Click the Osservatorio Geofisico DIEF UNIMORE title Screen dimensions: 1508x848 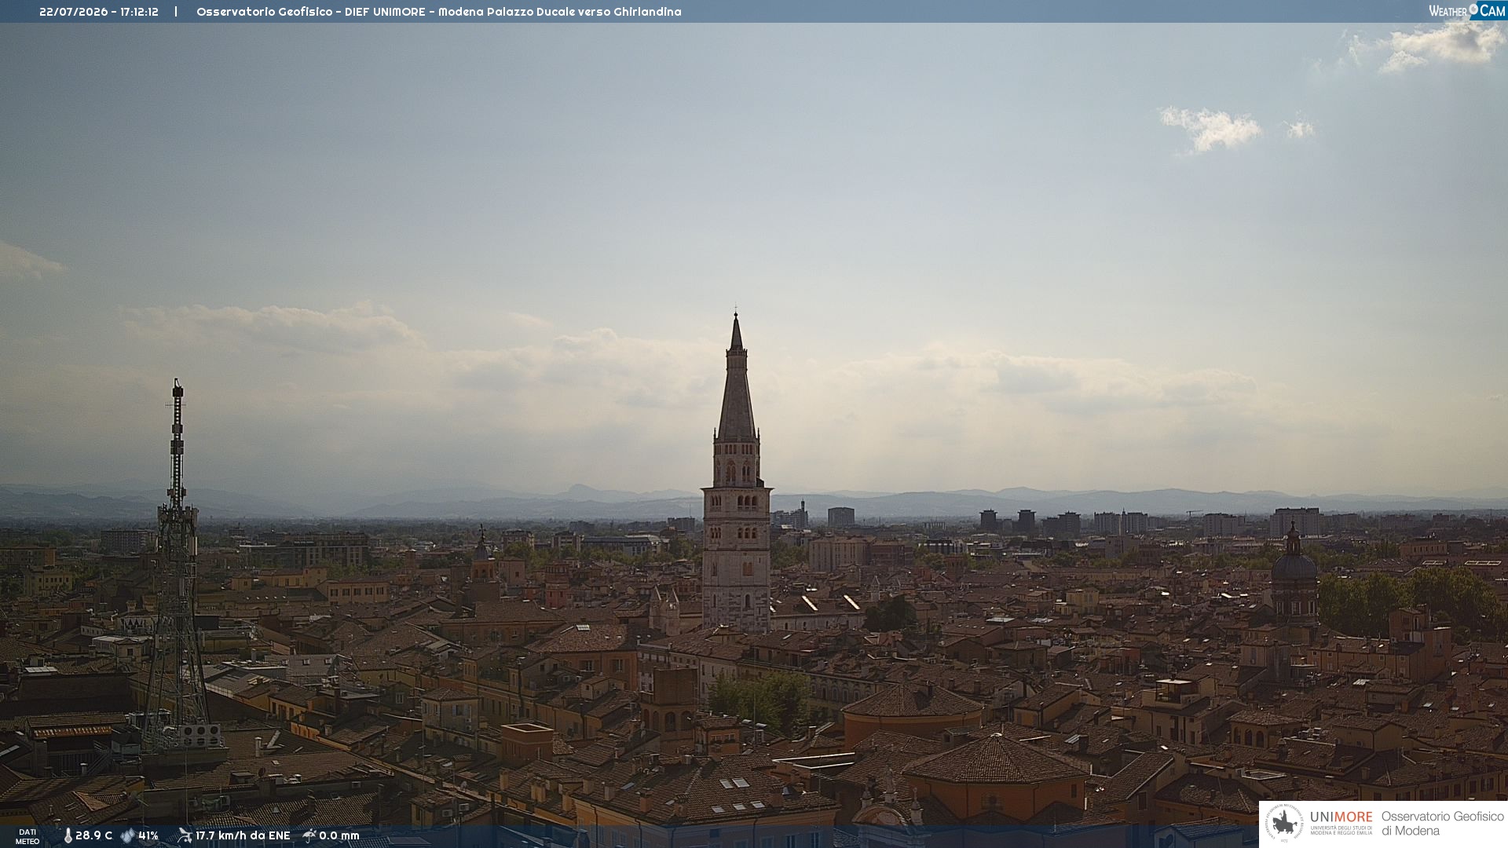438,12
